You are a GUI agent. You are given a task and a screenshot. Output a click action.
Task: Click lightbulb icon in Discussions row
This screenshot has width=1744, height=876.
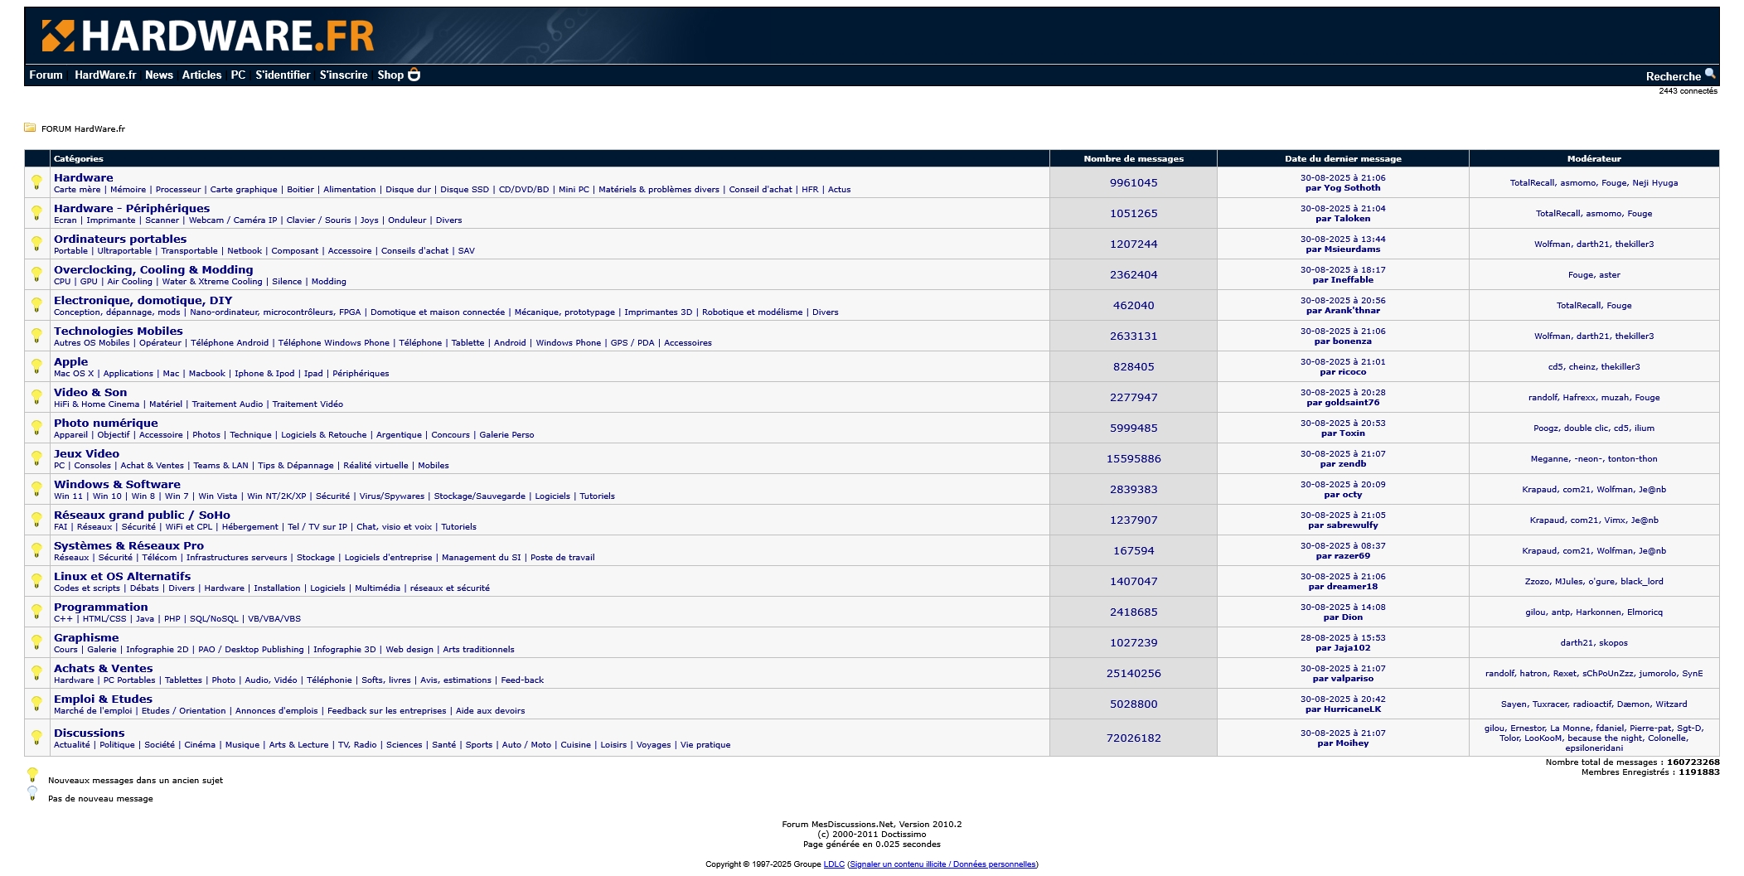click(36, 738)
